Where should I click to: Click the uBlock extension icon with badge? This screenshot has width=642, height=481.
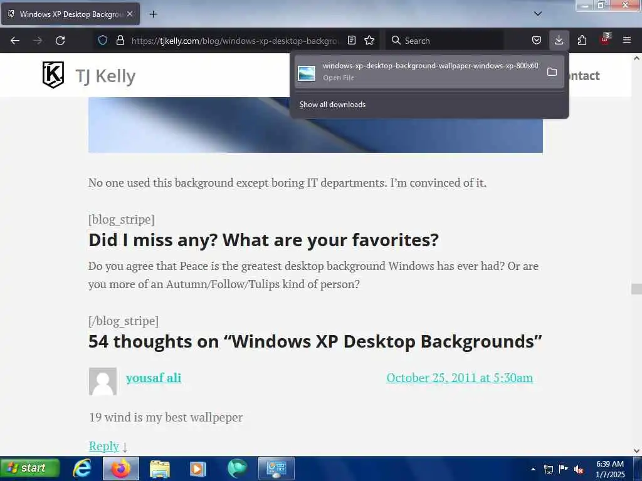click(605, 39)
